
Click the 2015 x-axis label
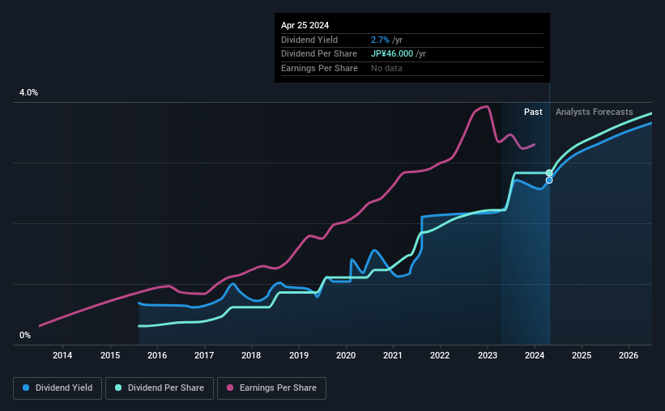(x=110, y=355)
